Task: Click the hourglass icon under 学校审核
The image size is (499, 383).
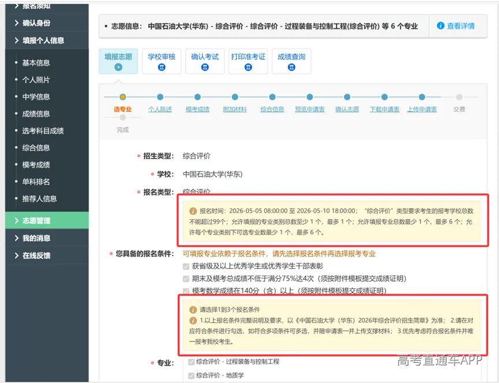Action: [162, 67]
